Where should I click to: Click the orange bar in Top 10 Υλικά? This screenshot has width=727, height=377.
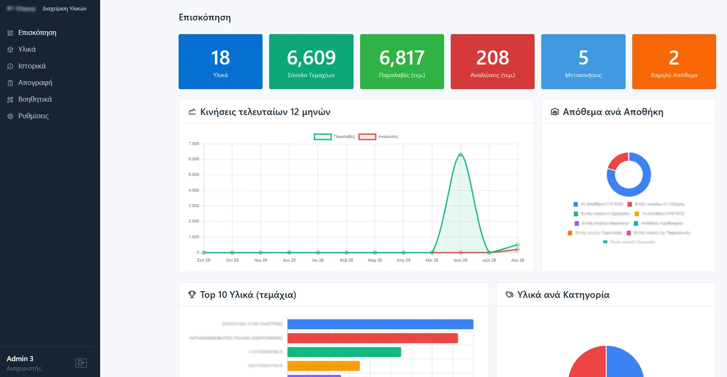tap(324, 366)
